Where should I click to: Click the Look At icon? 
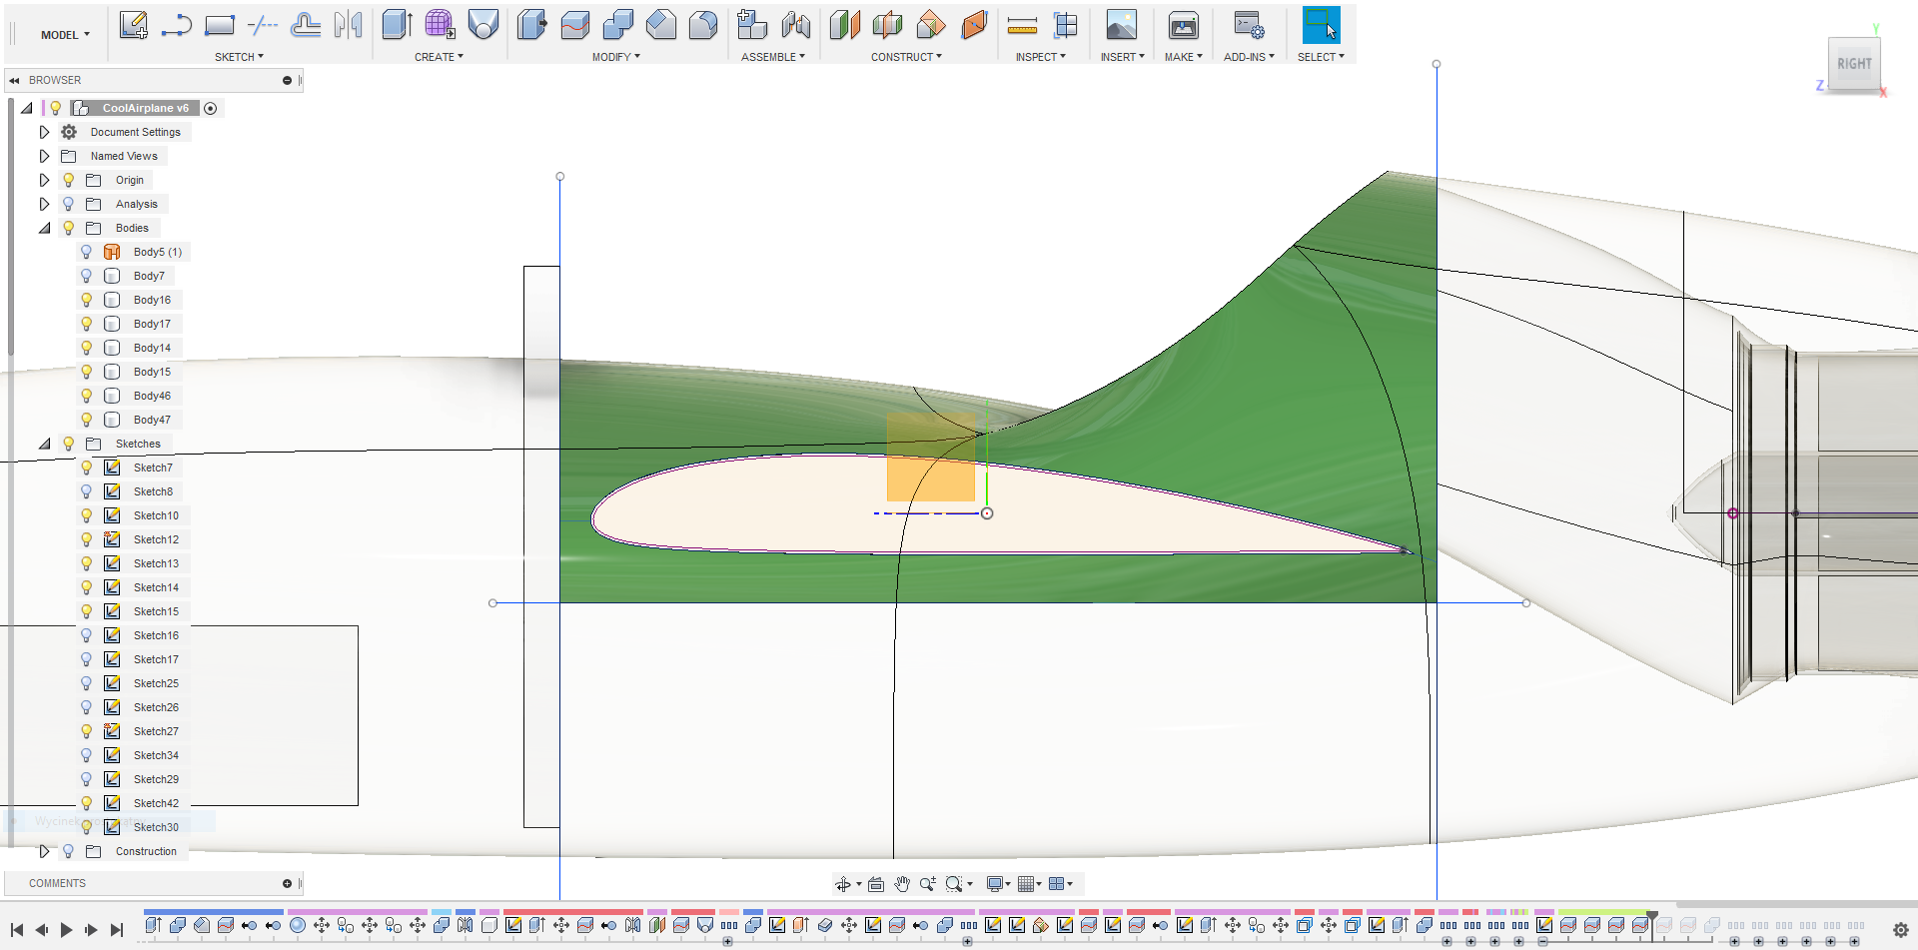click(x=876, y=884)
